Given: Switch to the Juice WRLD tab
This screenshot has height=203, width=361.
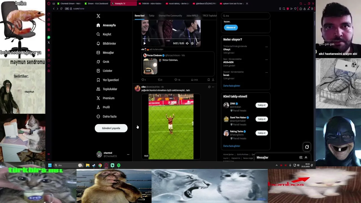Looking at the screenshot, I should (192, 16).
